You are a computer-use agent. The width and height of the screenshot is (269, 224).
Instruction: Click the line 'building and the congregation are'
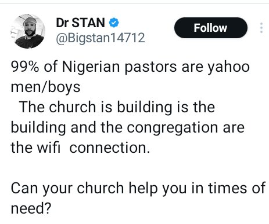(128, 128)
